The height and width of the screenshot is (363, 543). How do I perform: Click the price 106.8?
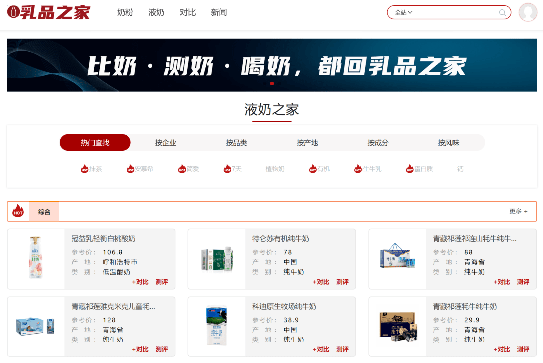113,252
